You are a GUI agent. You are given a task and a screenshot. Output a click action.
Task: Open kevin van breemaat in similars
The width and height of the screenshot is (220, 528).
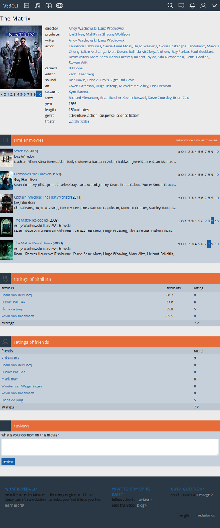(x=18, y=316)
